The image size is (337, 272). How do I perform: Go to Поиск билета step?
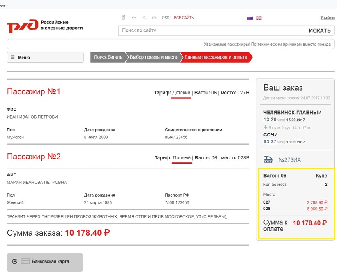108,57
